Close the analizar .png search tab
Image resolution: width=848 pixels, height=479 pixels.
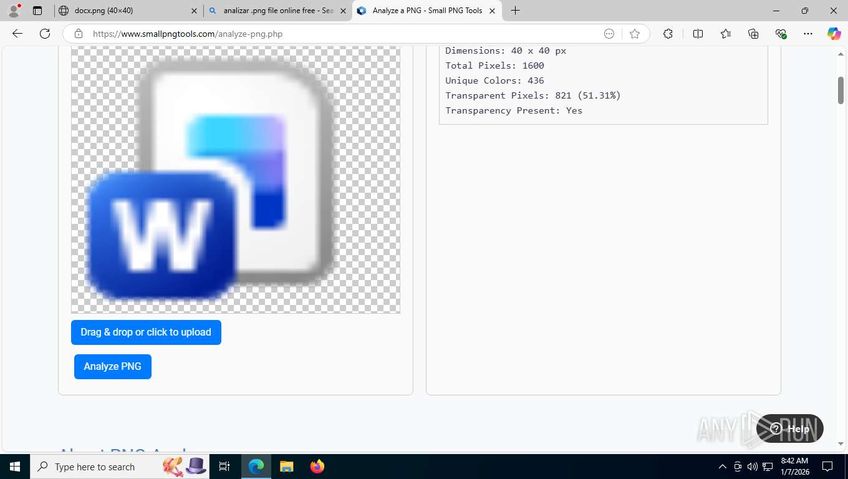tap(343, 11)
